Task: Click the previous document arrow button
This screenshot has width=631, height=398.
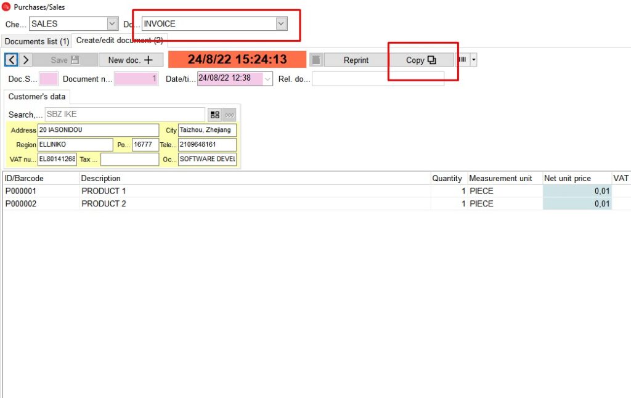Action: (11, 60)
